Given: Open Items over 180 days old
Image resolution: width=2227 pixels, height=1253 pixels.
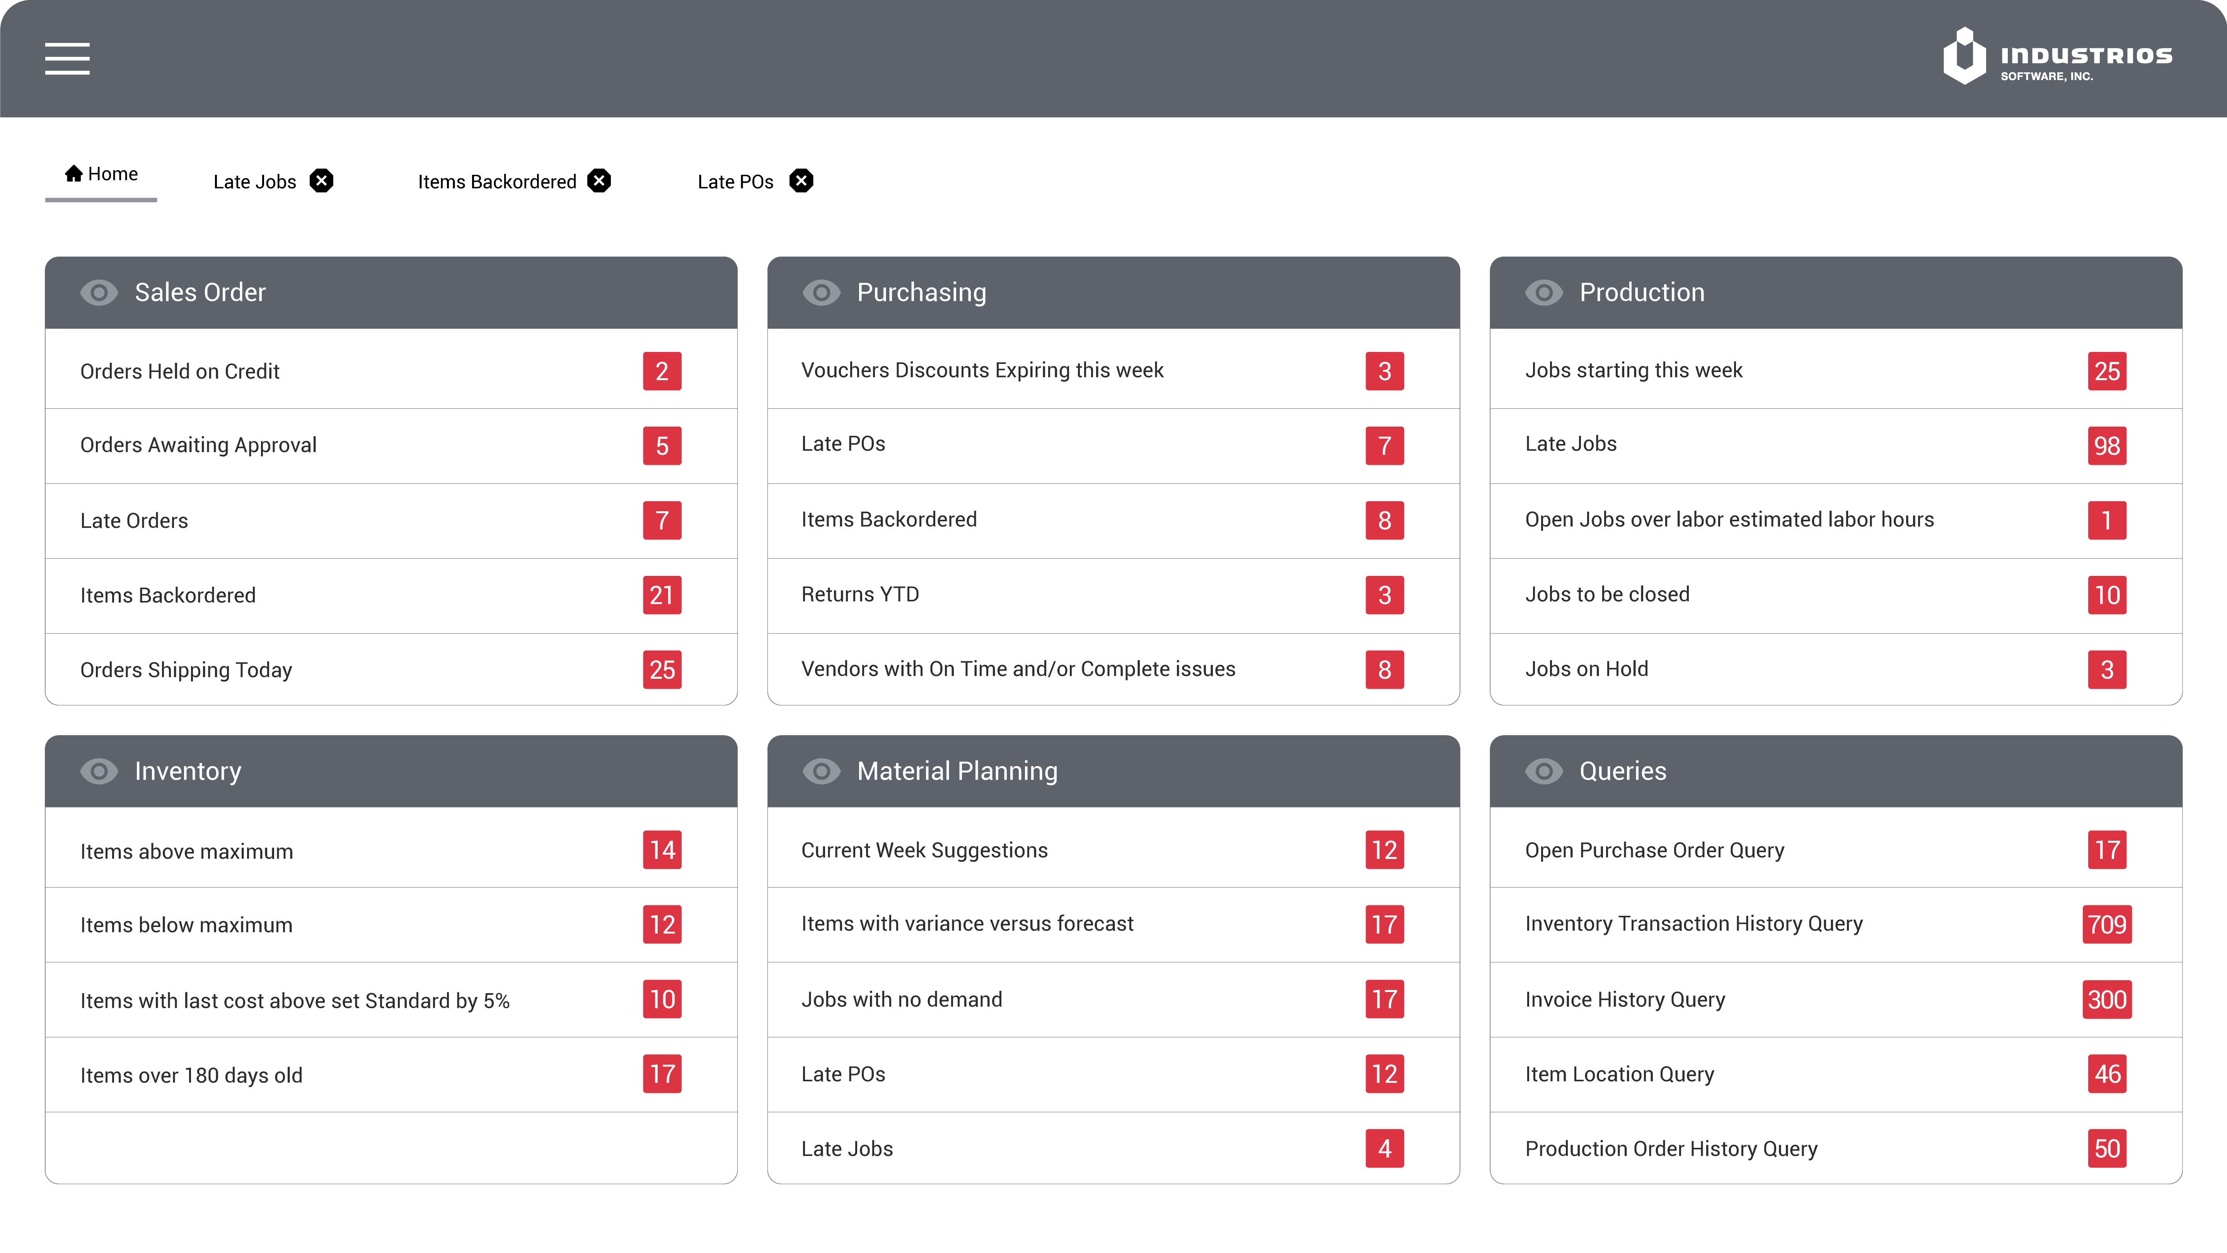Looking at the screenshot, I should tap(191, 1075).
